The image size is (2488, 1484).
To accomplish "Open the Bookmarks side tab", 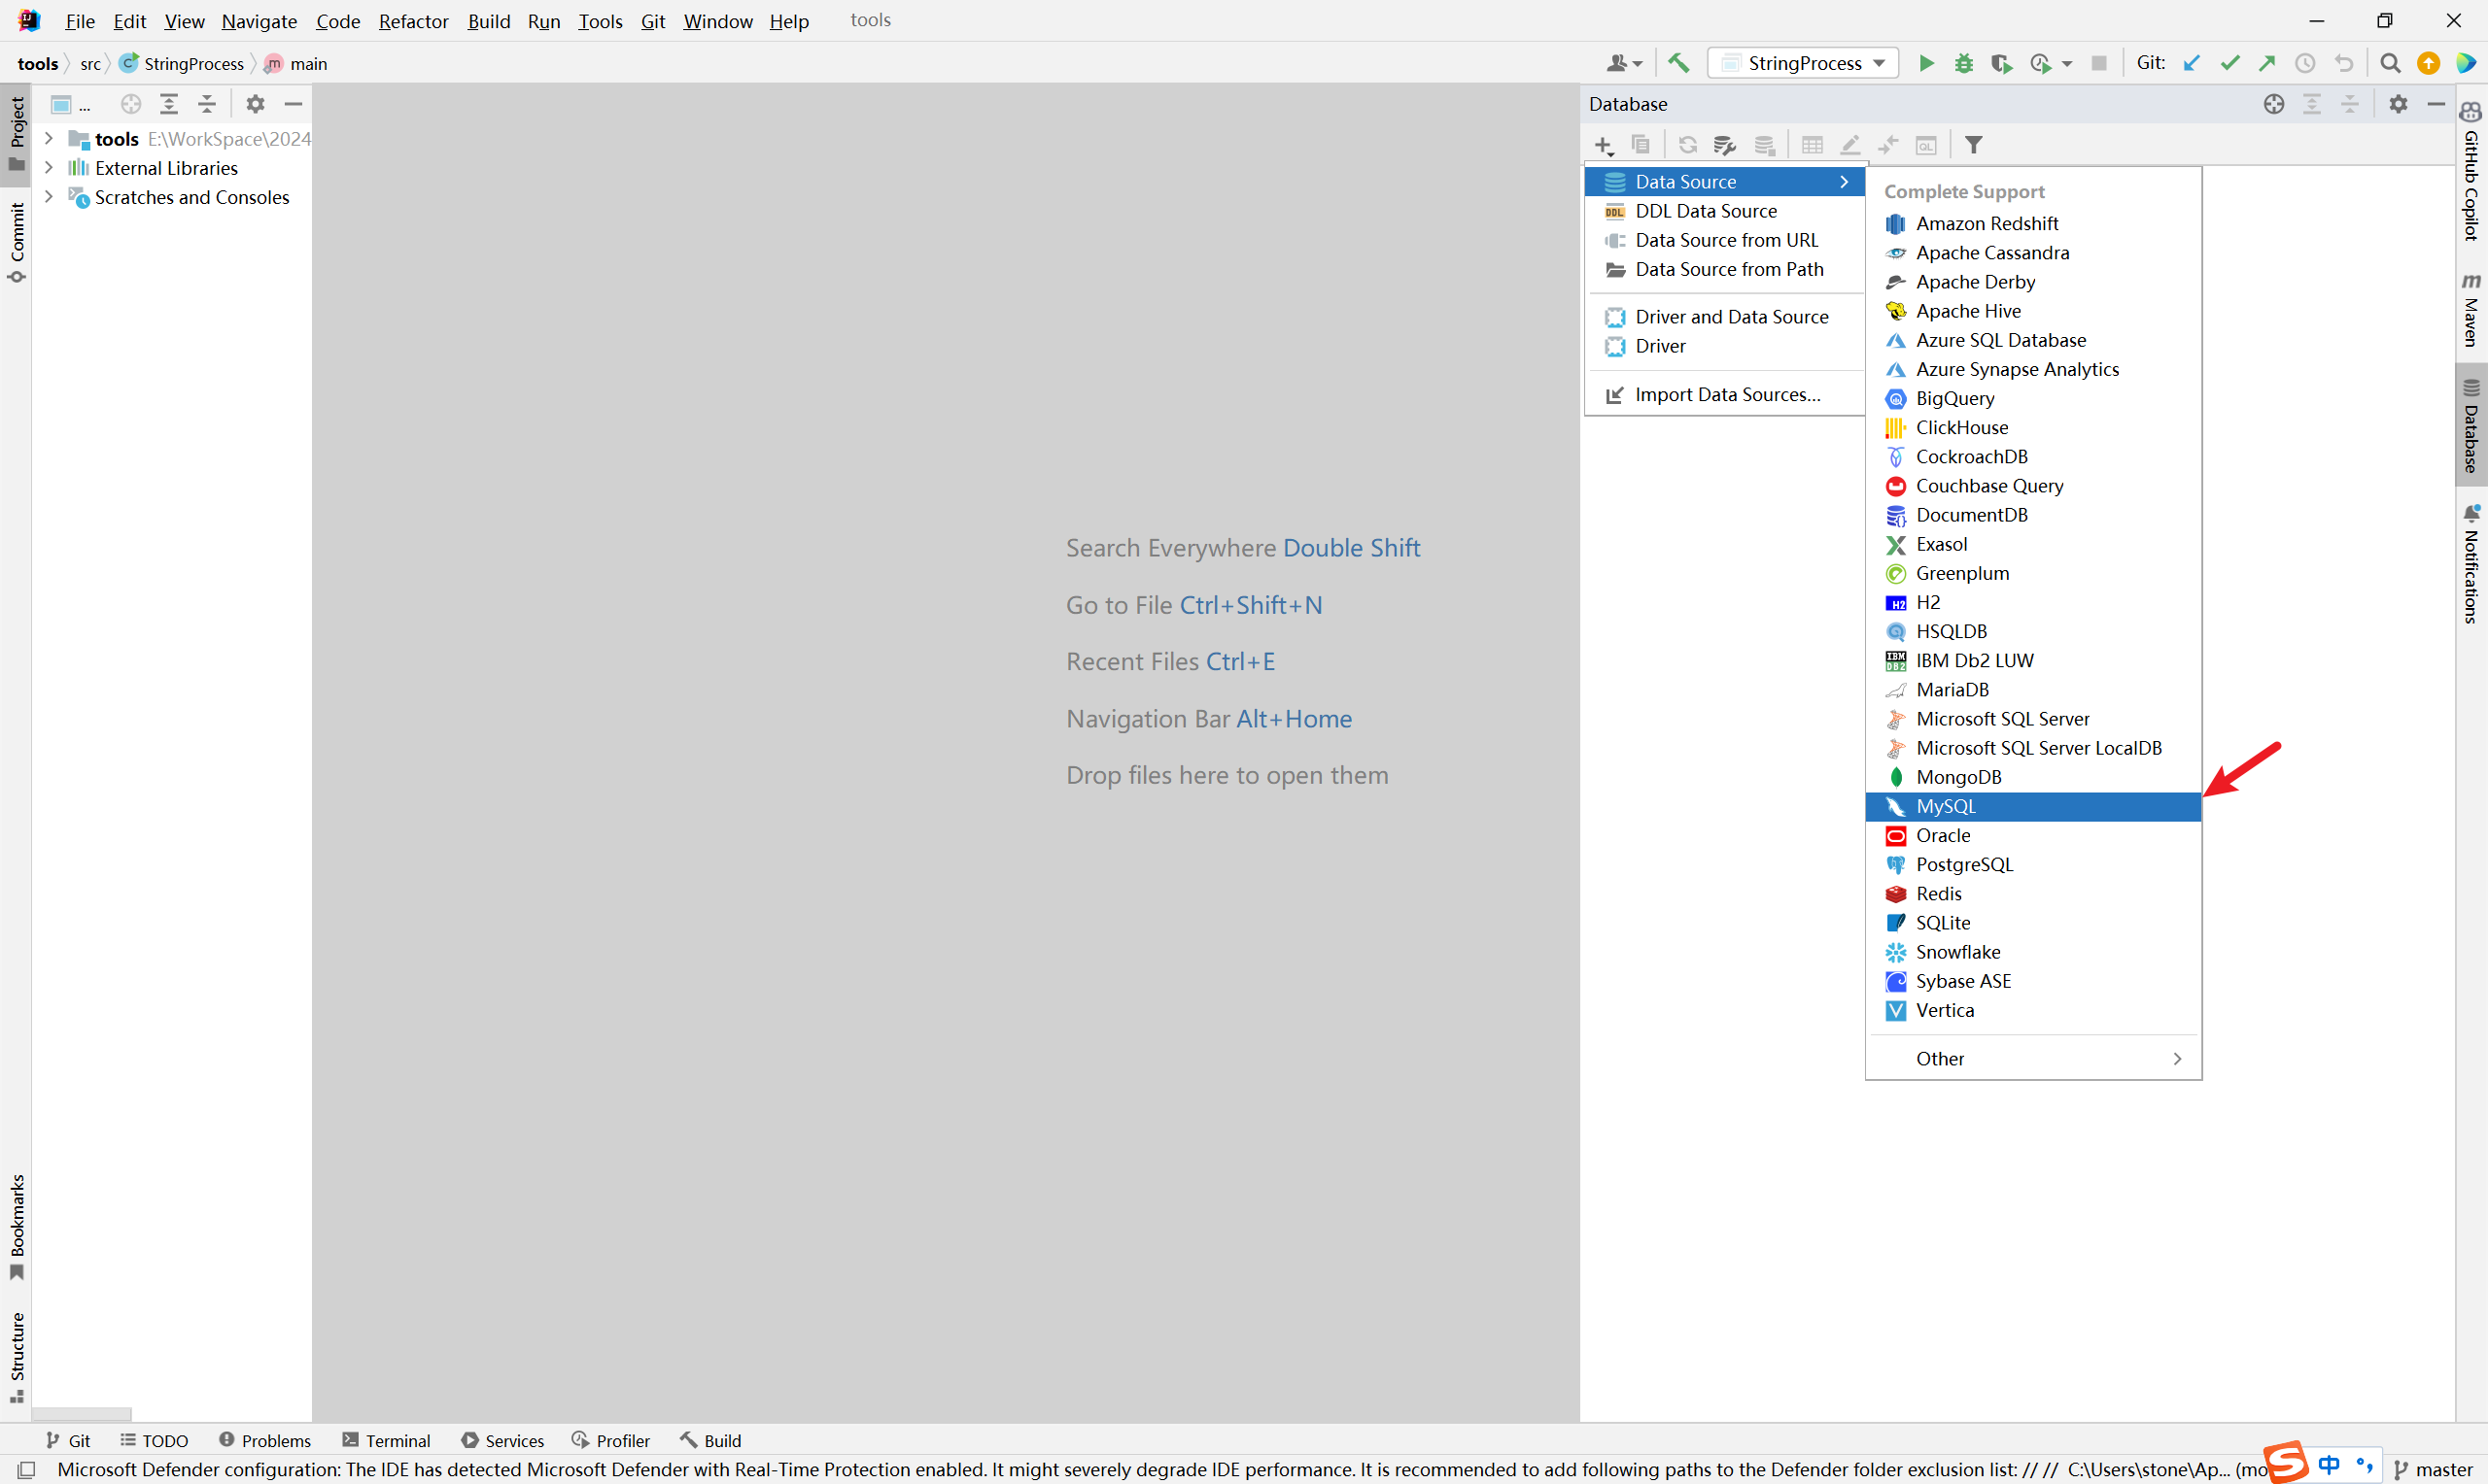I will click(16, 1227).
